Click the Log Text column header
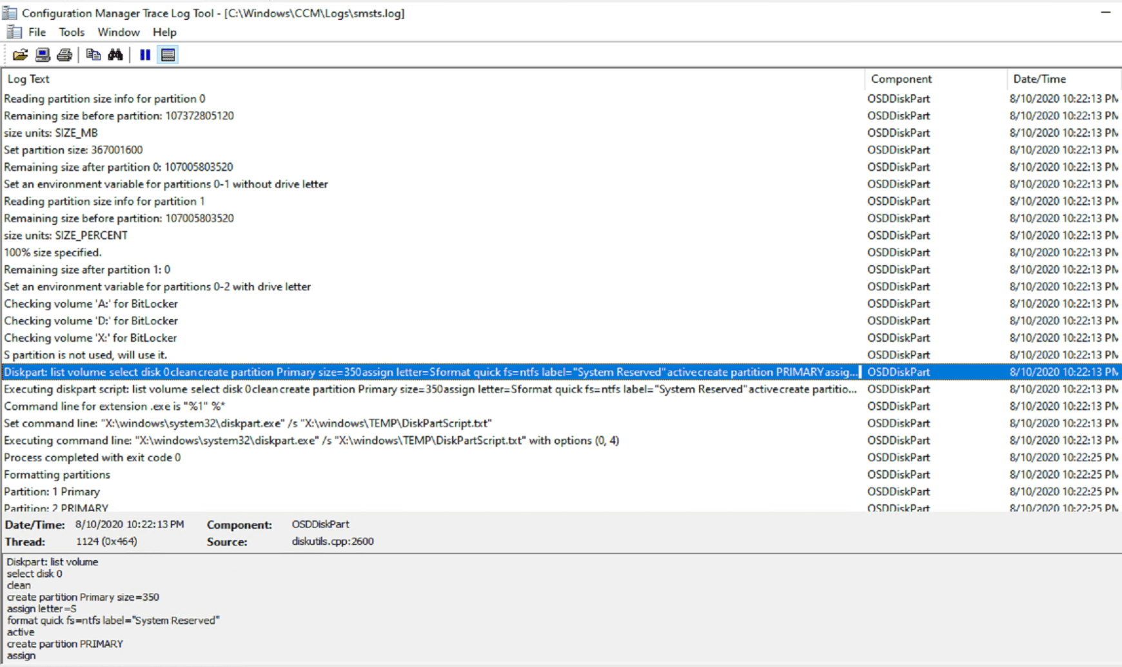 pos(28,79)
